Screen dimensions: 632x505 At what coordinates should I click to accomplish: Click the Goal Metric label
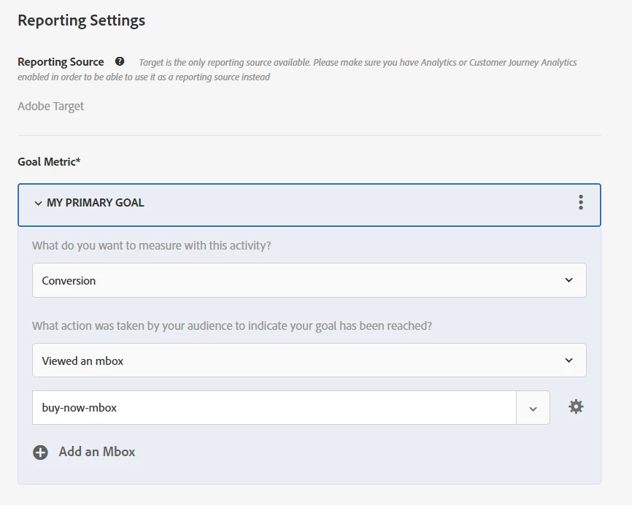click(49, 162)
